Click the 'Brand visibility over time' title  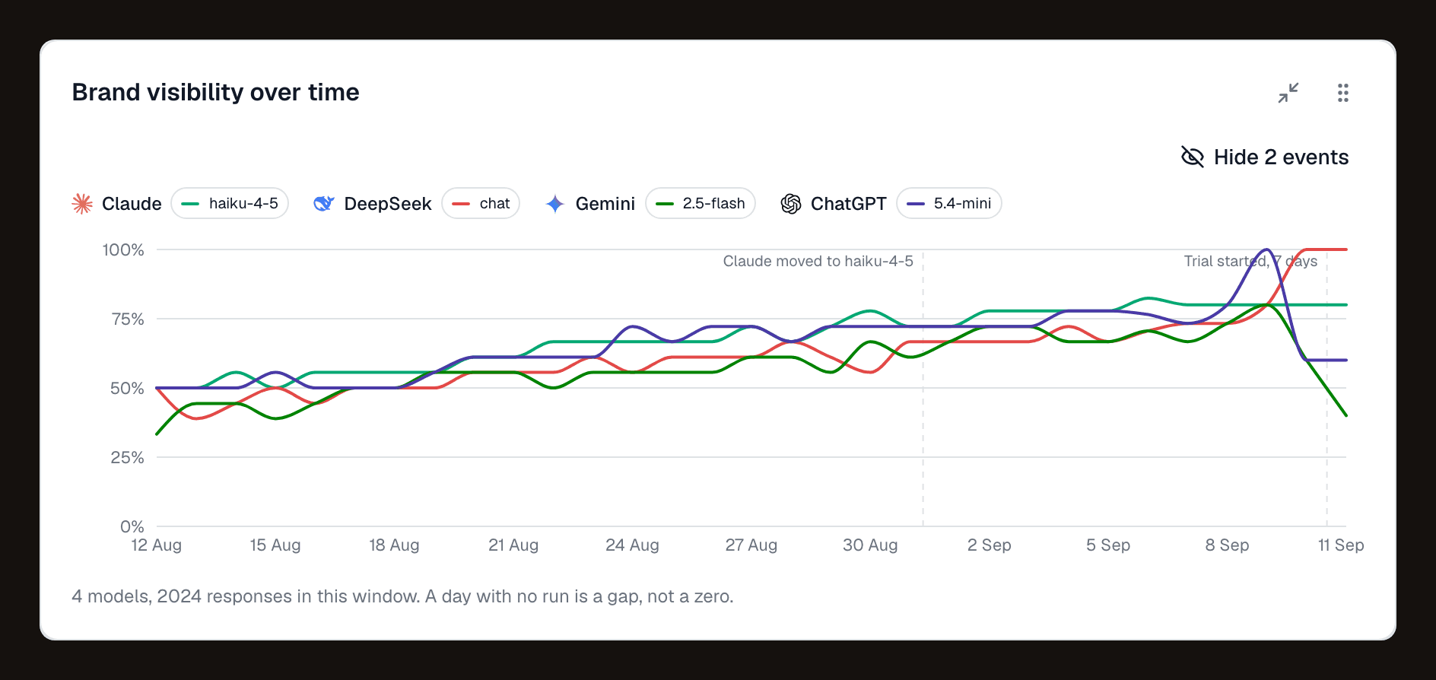pos(216,92)
